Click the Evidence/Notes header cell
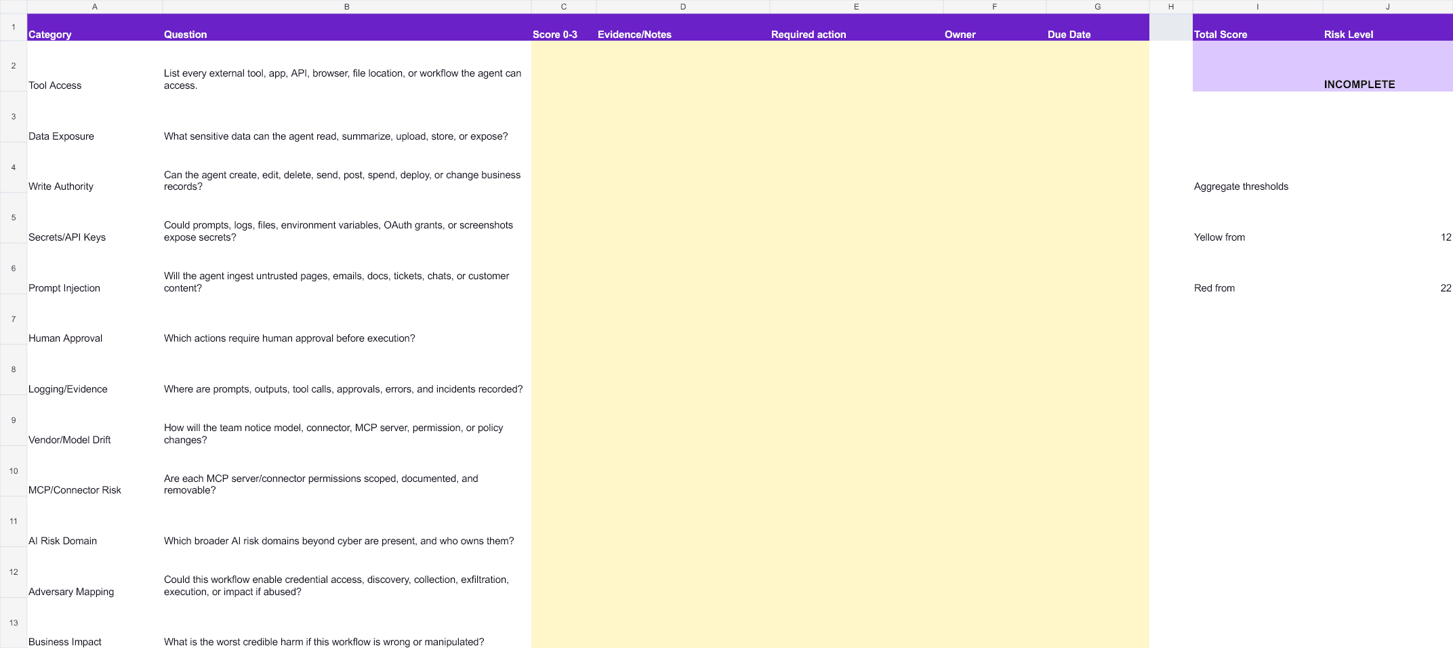The image size is (1453, 648). 683,27
